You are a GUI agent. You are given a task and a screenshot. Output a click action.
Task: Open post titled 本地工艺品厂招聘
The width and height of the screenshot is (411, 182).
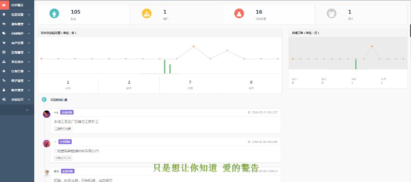(x=76, y=122)
